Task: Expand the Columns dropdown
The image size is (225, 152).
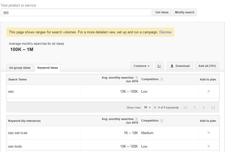Action: pos(141,66)
